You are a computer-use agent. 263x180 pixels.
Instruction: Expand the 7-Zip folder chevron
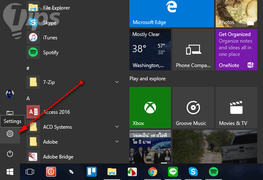coord(117,82)
